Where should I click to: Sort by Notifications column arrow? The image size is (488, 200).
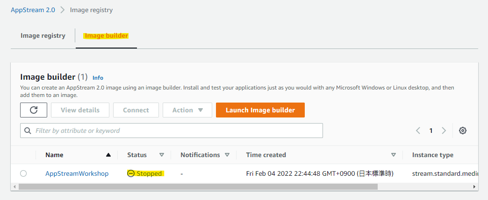pos(227,155)
